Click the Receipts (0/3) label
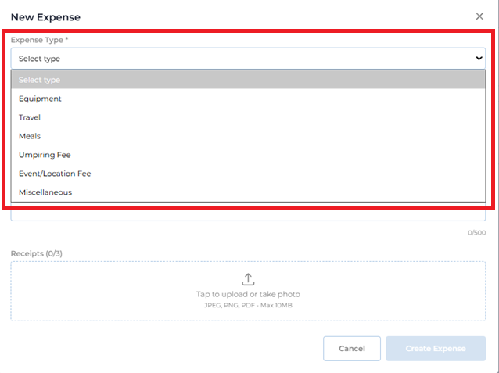The image size is (499, 373). pos(37,253)
